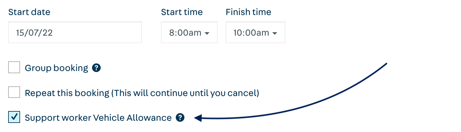Tick the Group booking checkbox

[14, 67]
